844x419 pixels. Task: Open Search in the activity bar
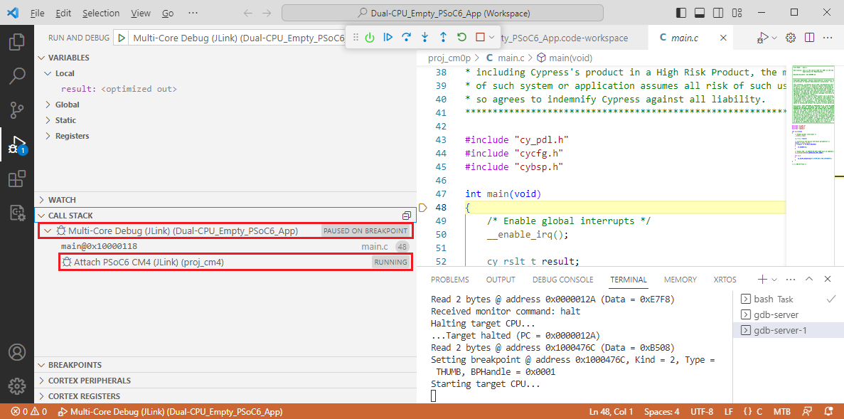[17, 76]
